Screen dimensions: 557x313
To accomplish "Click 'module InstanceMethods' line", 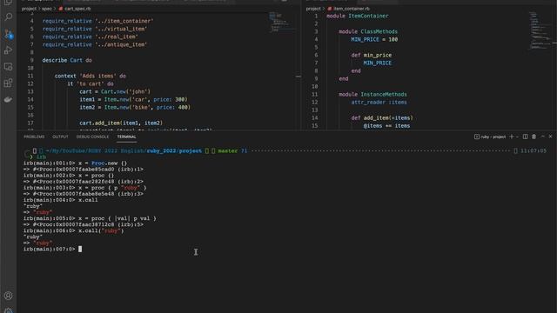I will click(372, 95).
